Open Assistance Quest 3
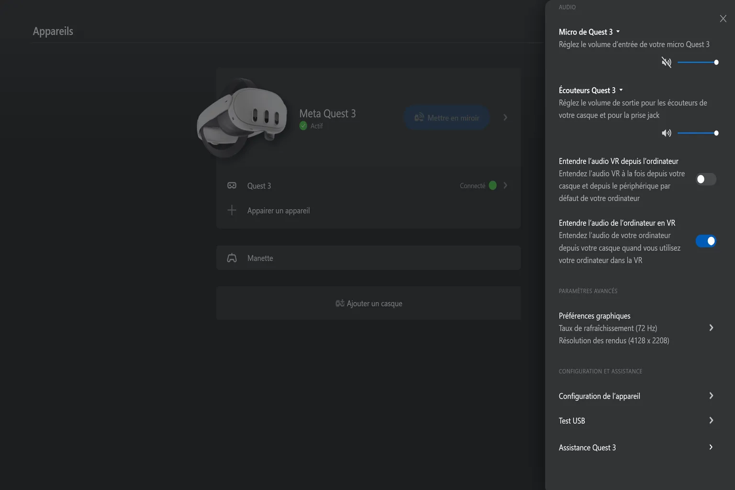 pos(636,447)
